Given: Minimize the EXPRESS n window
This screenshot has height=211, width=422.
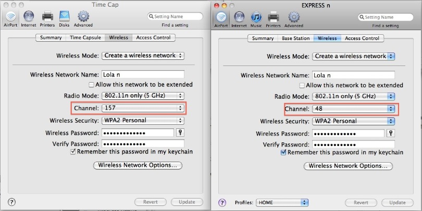Looking at the screenshot, I should [x=224, y=6].
